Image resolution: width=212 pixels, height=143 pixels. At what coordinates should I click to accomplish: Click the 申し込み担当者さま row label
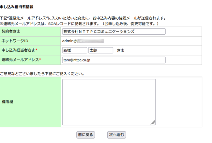18,50
